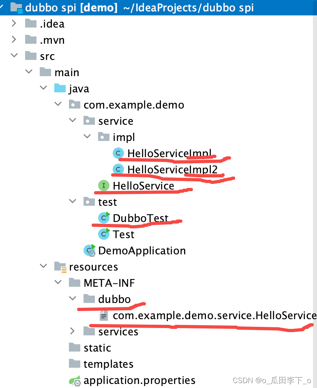This screenshot has height=388, width=317.
Task: Click the DemoApplication Spring Boot icon
Action: point(90,250)
